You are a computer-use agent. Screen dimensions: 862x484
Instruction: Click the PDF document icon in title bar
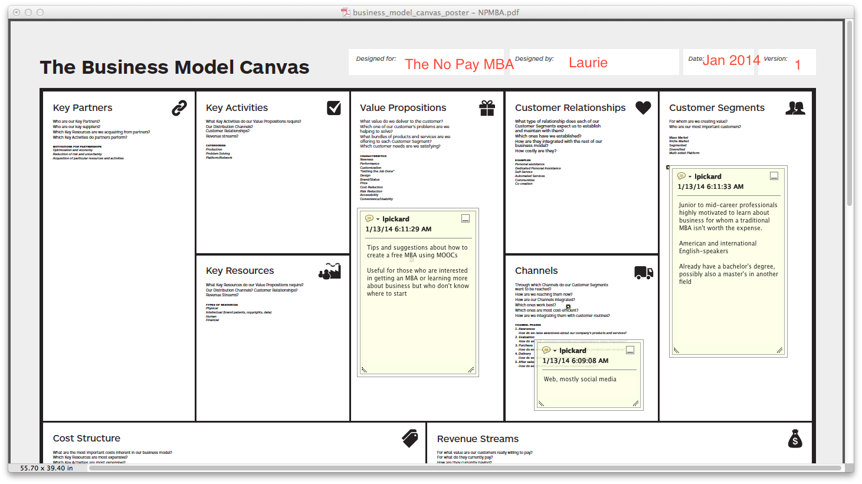pos(346,12)
